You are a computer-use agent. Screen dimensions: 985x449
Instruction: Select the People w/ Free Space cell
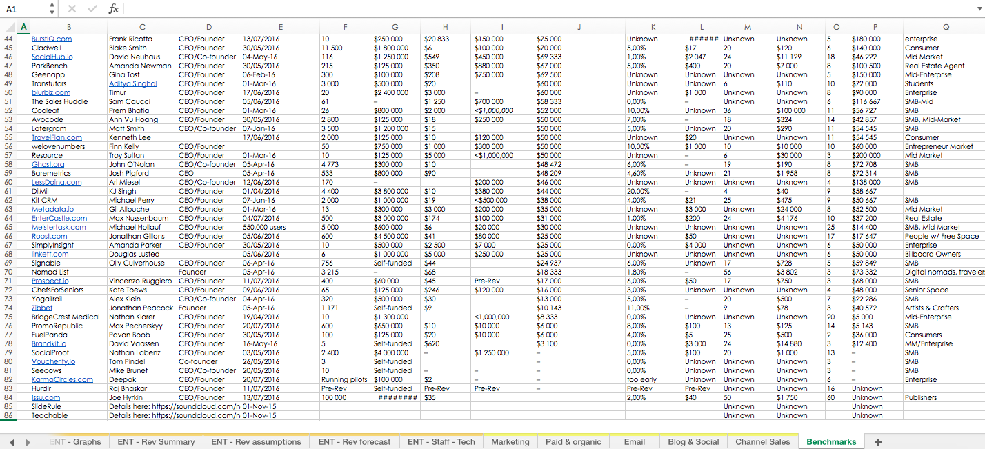(944, 237)
